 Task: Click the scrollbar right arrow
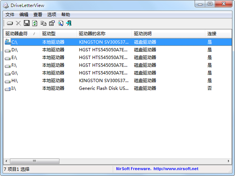point(229,161)
